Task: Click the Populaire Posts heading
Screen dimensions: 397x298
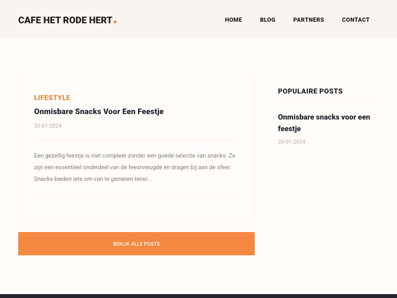Action: (x=310, y=91)
